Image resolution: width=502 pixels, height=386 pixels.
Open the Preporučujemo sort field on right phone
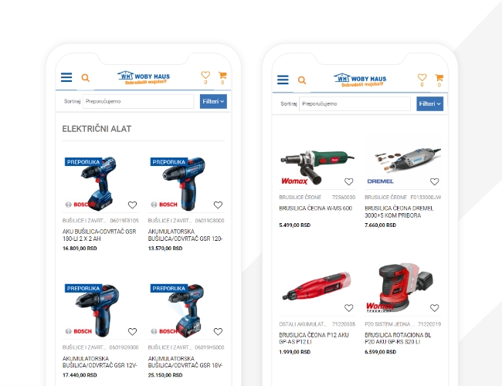354,103
